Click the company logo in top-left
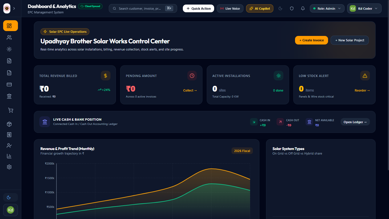 [7, 8]
